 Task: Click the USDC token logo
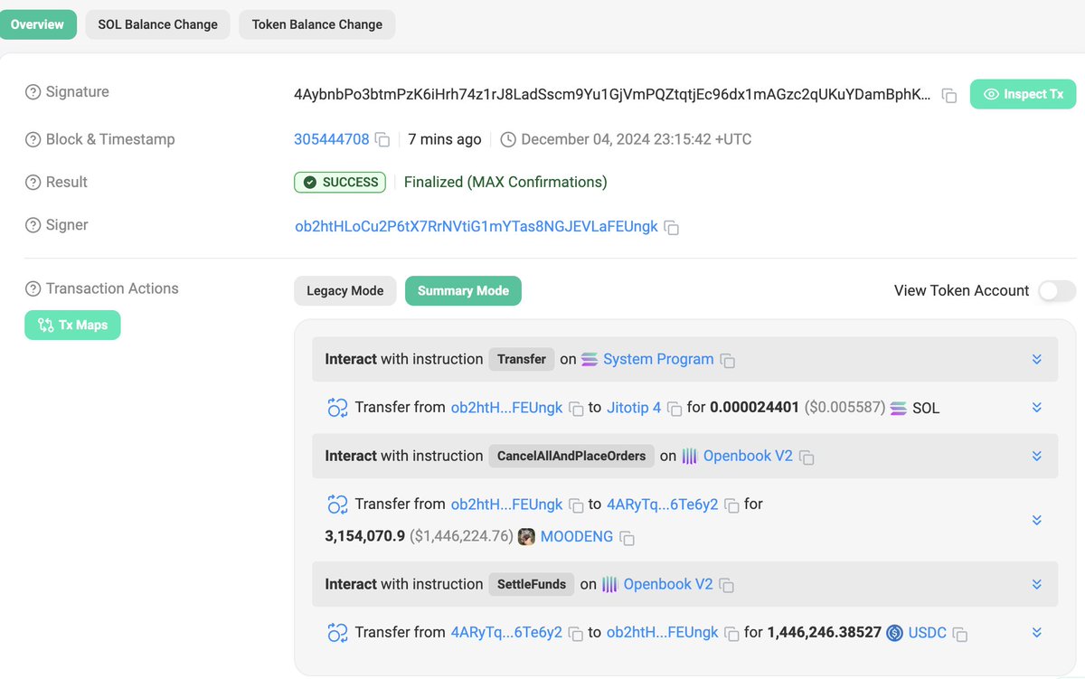(x=895, y=633)
